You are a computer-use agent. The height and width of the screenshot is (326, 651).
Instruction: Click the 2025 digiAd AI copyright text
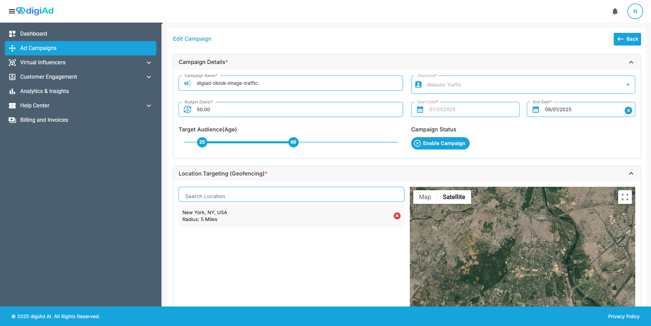[56, 316]
